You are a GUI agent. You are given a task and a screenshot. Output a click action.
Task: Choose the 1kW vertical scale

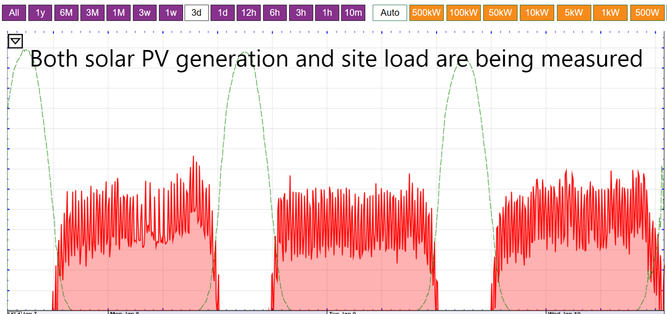tap(611, 13)
